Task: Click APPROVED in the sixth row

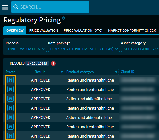Action: [x=41, y=127]
